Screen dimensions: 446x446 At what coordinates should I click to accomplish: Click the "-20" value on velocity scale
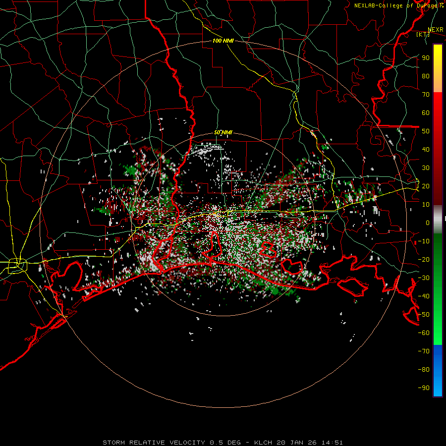(424, 260)
